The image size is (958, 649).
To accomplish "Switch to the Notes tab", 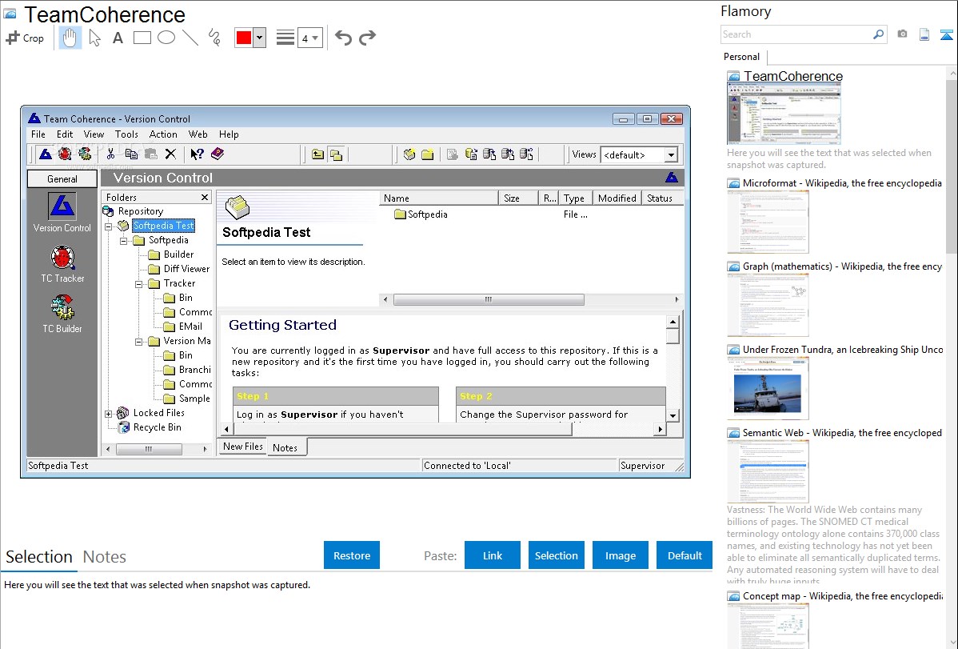I will (x=105, y=557).
